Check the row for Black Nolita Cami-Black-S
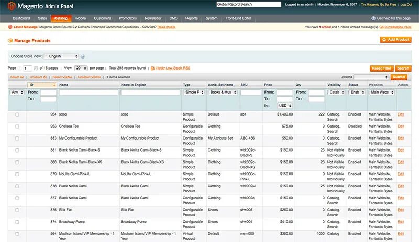 point(17,150)
